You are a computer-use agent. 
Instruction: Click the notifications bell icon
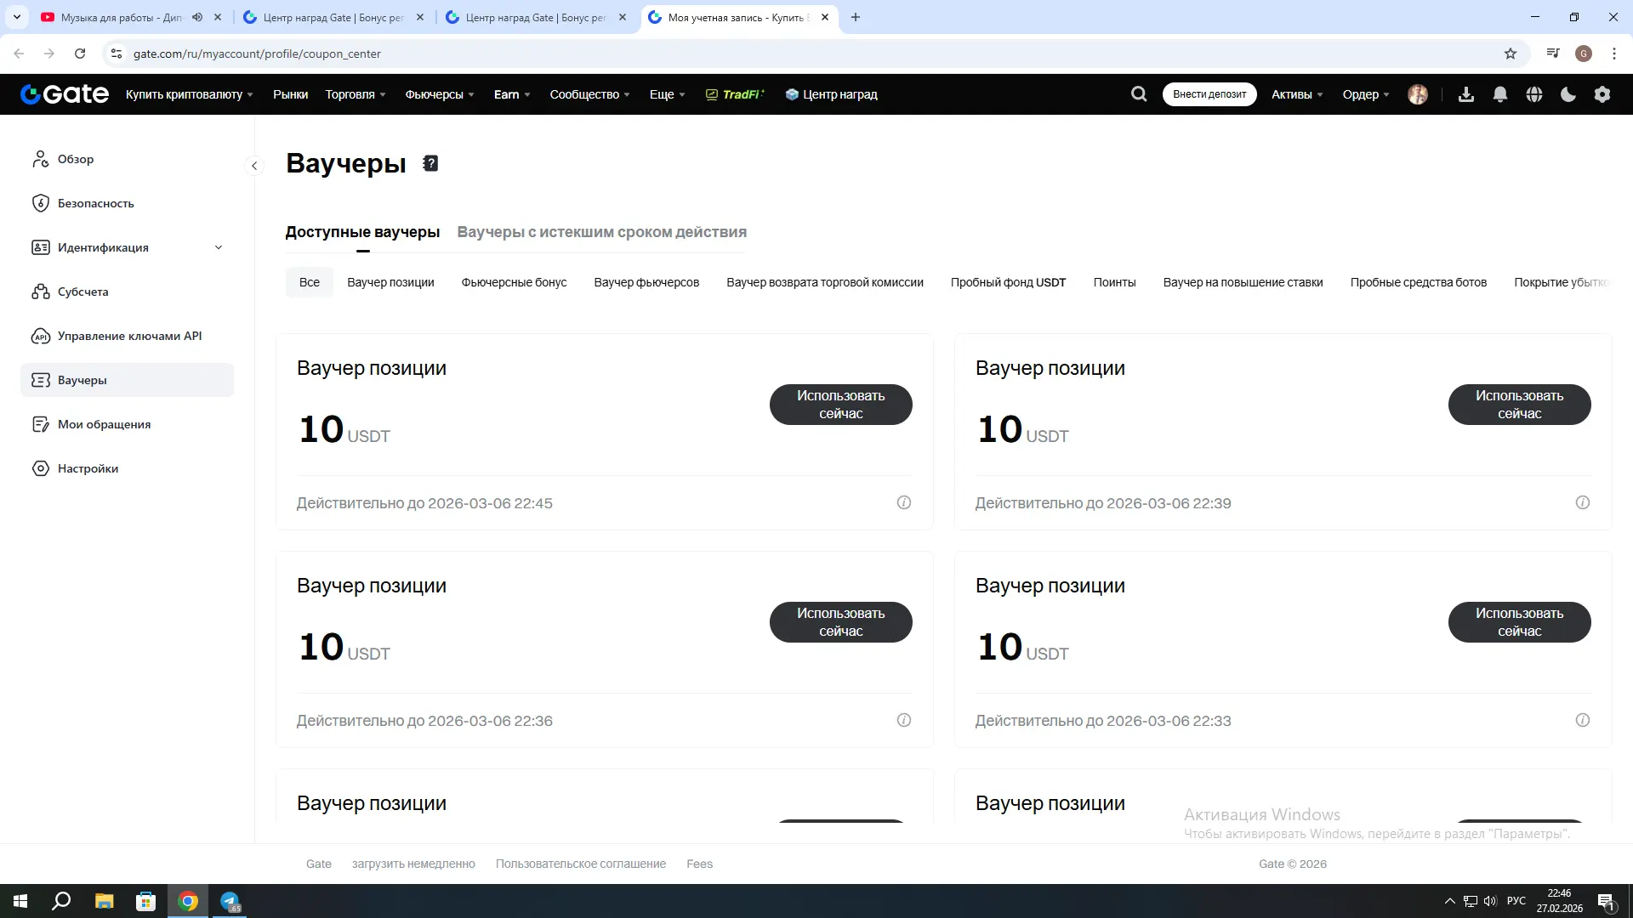tap(1500, 94)
